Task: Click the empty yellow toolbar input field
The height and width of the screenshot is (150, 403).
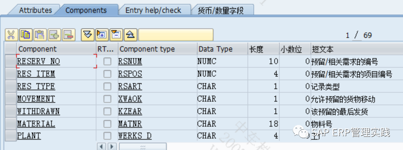Action: (176, 35)
